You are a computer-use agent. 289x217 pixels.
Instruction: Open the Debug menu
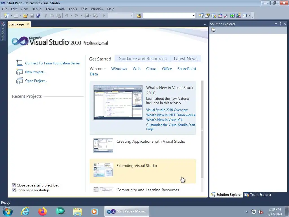pyautogui.click(x=36, y=9)
